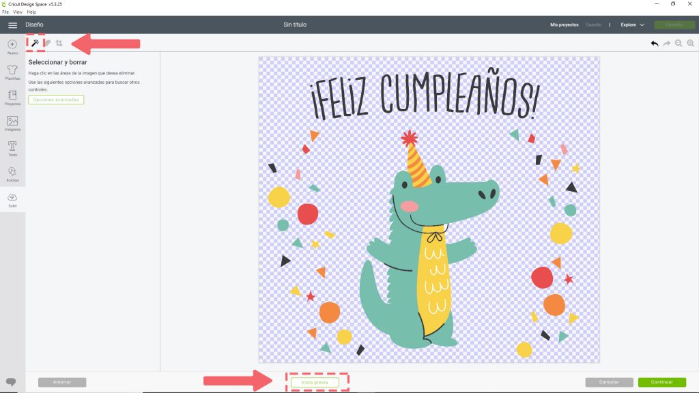The height and width of the screenshot is (393, 699).
Task: Click the green Hacerlo button
Action: point(674,25)
